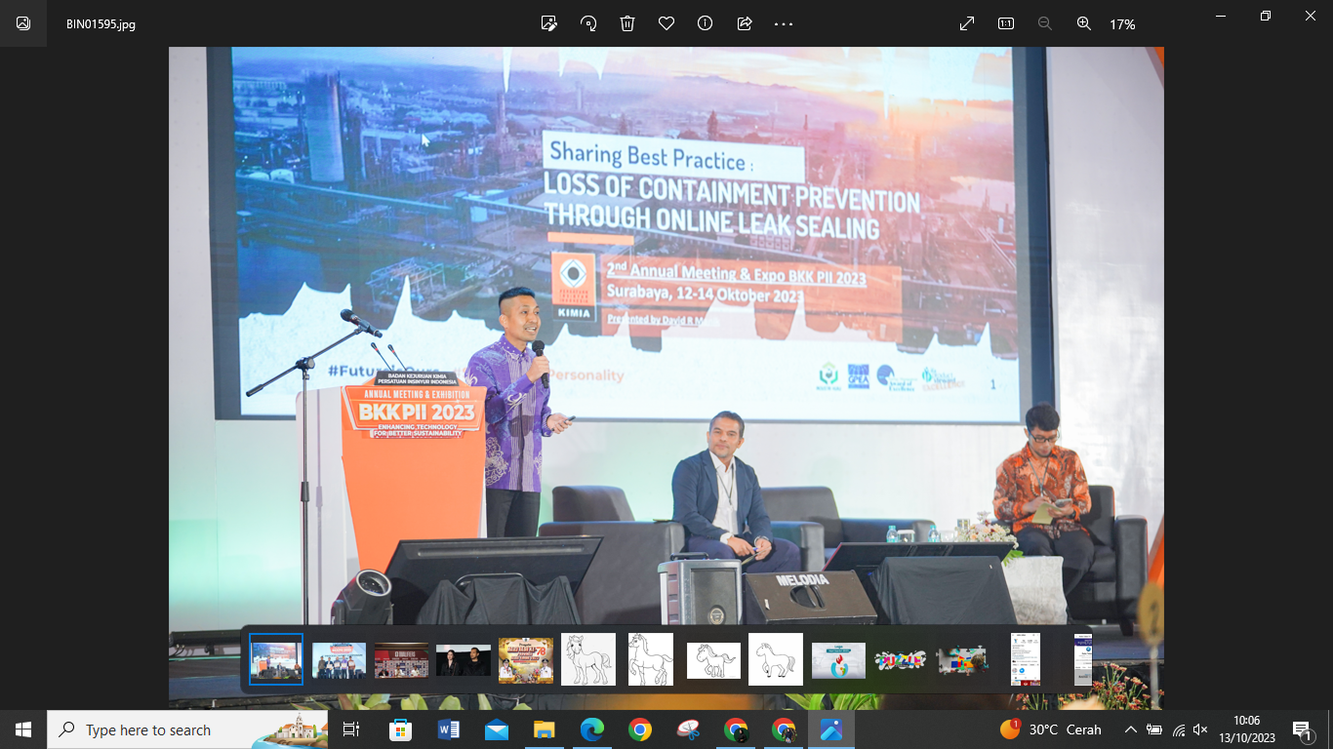The image size is (1333, 749).
Task: Open the gallery view icon beside the file name
Action: pyautogui.click(x=23, y=23)
